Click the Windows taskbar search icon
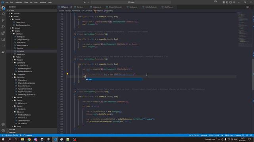Viewport: 254px width, 142px height. (10, 139)
